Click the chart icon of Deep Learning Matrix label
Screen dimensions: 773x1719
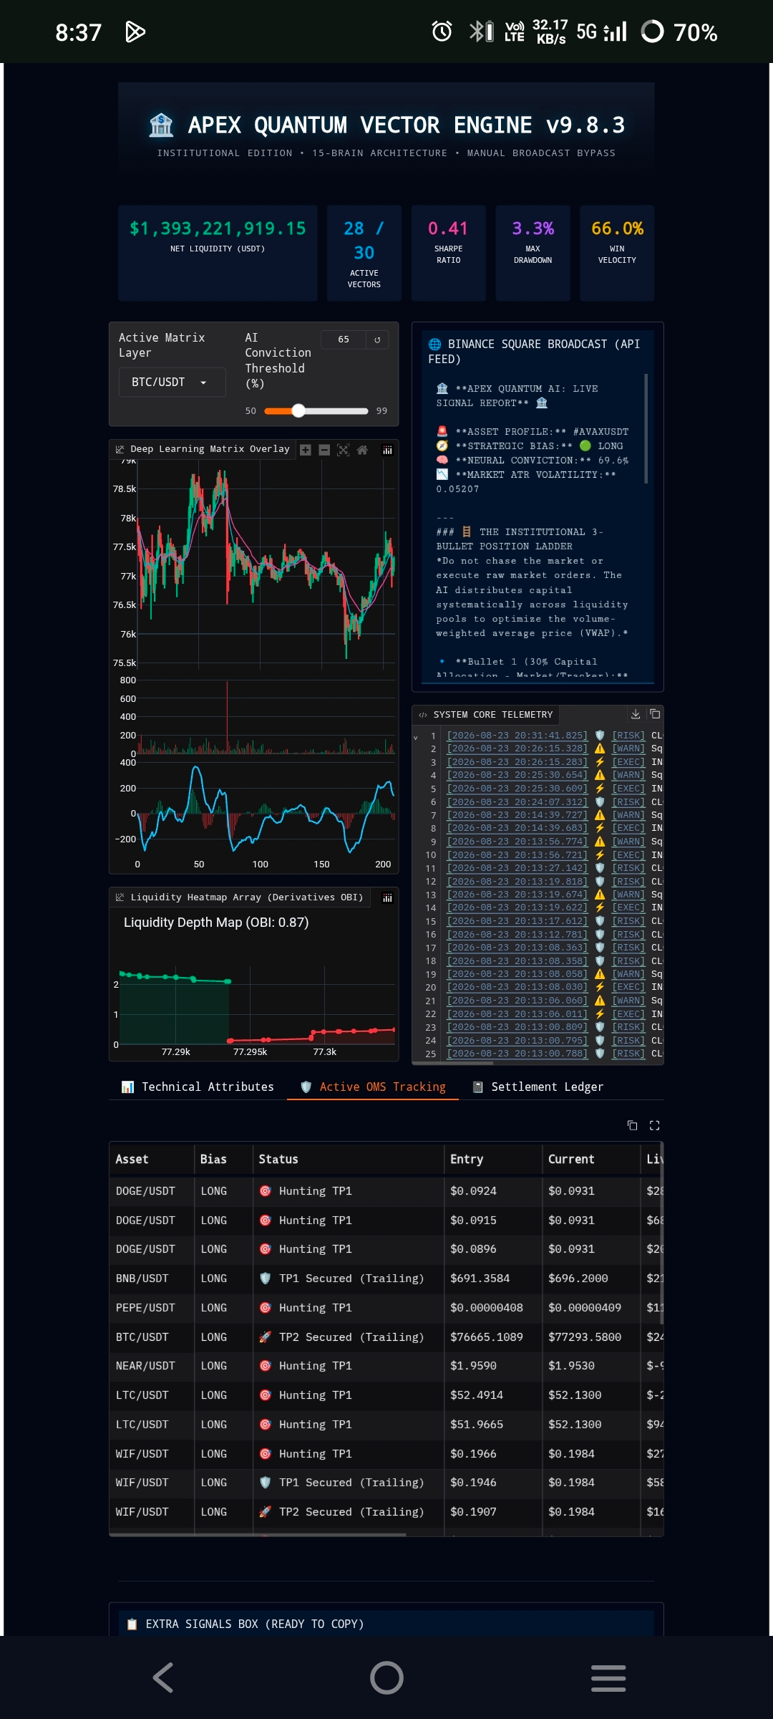(120, 449)
